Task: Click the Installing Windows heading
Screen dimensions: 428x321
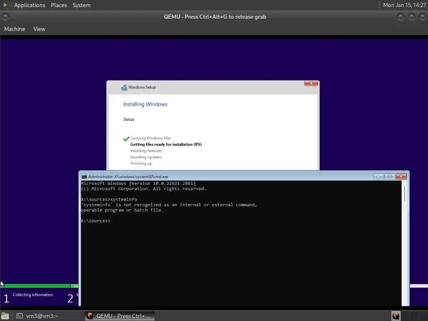Action: (145, 104)
